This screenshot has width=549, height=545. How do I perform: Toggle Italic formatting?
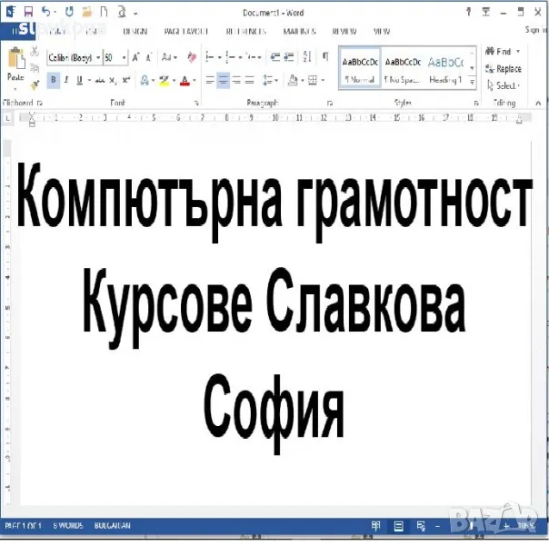click(66, 80)
